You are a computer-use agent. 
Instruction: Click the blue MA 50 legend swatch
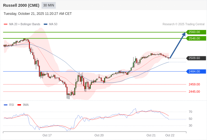(x=45, y=24)
